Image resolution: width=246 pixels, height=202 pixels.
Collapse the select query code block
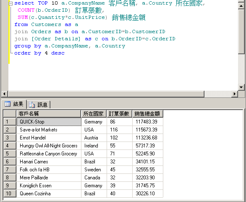pyautogui.click(x=10, y=3)
